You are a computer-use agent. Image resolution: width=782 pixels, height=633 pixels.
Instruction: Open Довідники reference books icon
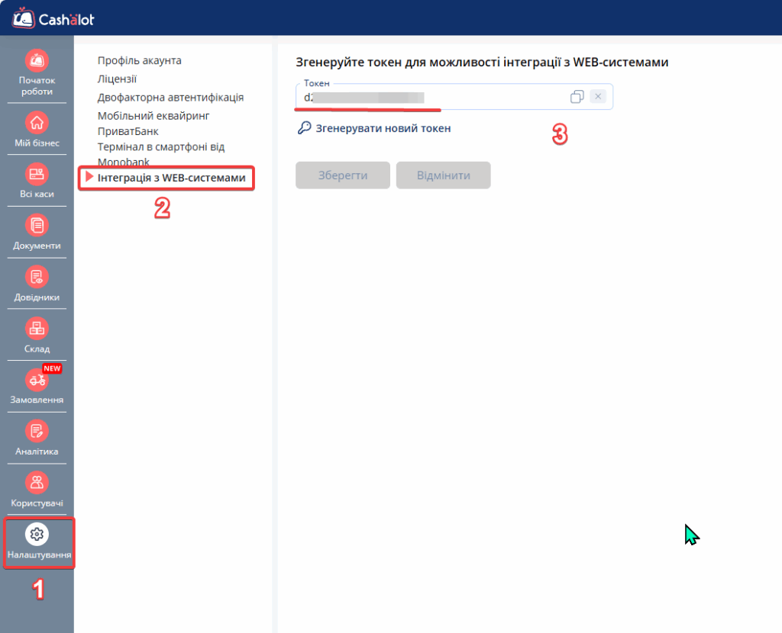(x=37, y=277)
